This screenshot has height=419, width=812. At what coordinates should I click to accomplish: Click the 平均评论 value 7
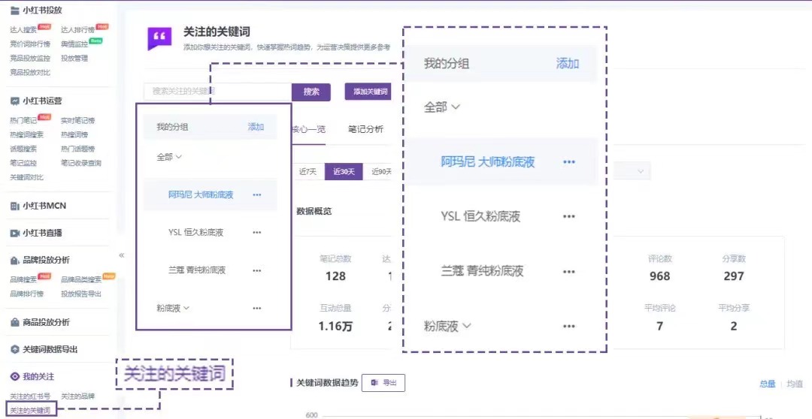click(x=660, y=327)
